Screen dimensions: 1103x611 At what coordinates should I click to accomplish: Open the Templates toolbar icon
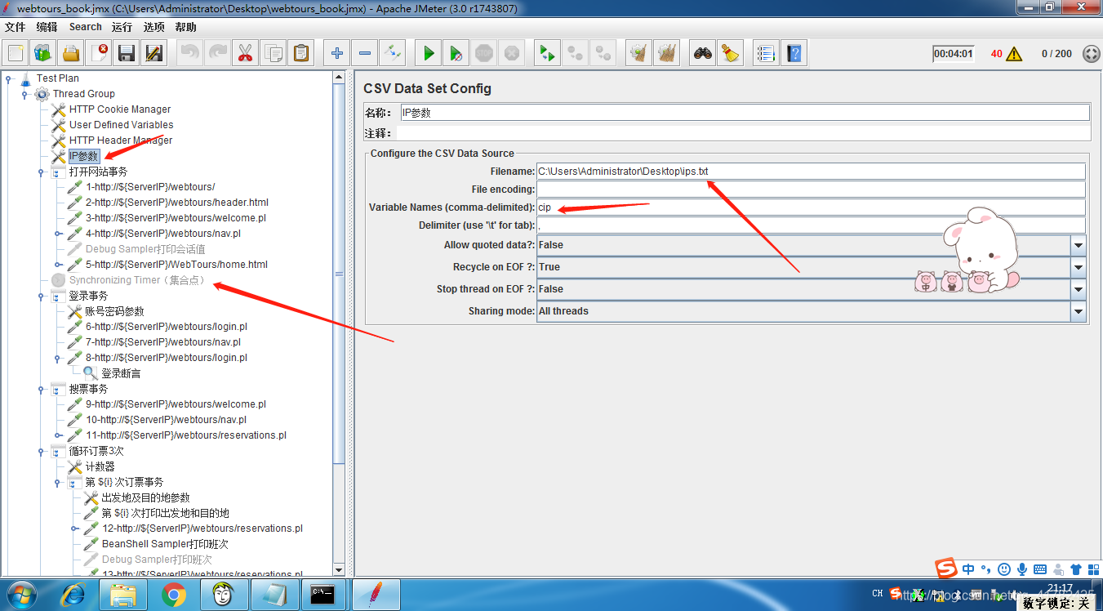(43, 54)
